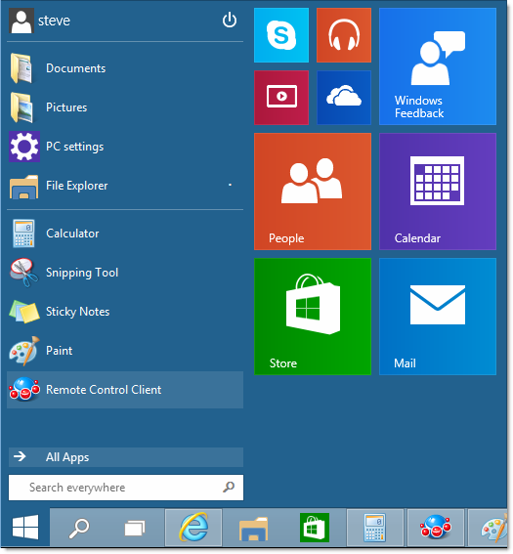Open Task View on the taskbar
This screenshot has width=513, height=554.
(135, 529)
